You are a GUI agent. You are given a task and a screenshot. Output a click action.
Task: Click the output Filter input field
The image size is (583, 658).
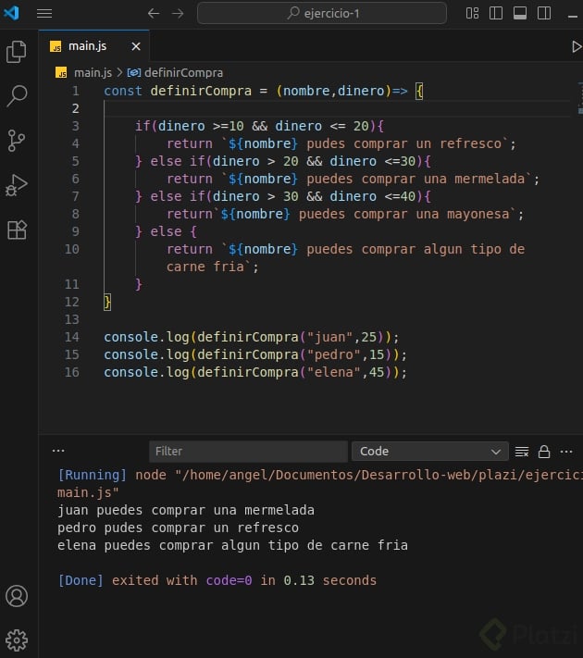click(x=247, y=452)
